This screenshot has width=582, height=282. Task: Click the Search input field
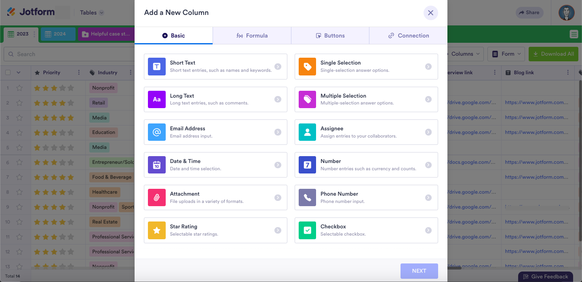69,54
